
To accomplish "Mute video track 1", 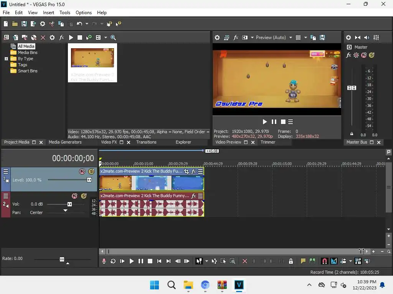I will click(x=82, y=171).
